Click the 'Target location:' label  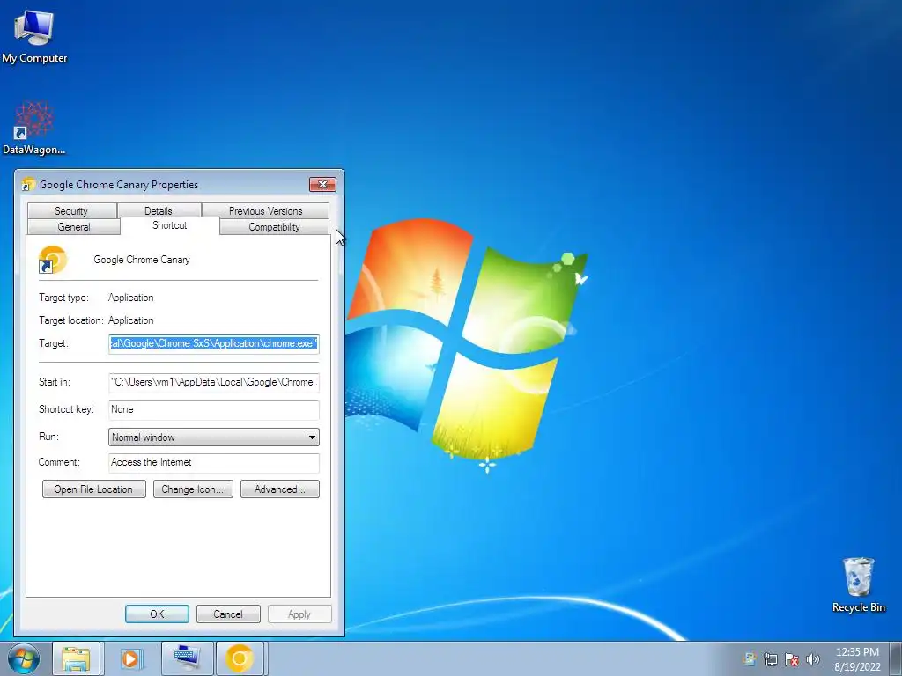[x=70, y=320]
